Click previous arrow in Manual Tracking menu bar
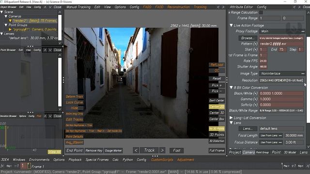This screenshot has height=174, width=310. [218, 7]
